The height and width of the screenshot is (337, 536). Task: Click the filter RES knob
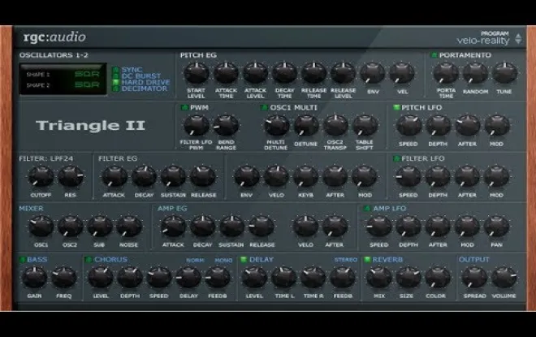[71, 176]
